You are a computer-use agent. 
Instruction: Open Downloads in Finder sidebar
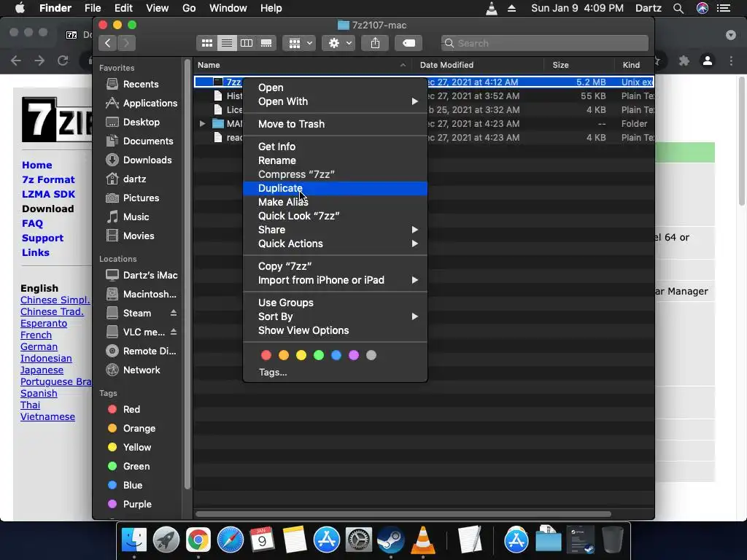(138, 160)
